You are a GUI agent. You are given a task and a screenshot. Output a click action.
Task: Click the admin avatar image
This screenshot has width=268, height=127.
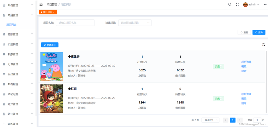pos(246,5)
